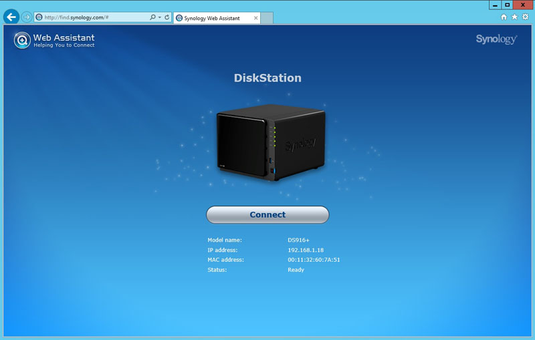This screenshot has height=340, width=535.
Task: Close the browser window
Action: (523, 5)
